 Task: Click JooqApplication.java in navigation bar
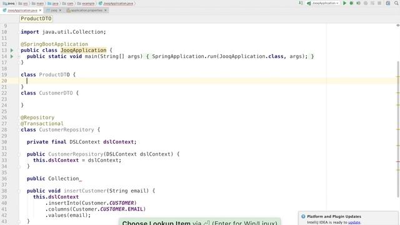(116, 3)
